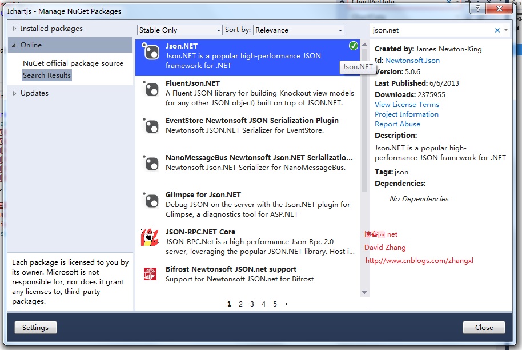The height and width of the screenshot is (350, 522).
Task: Select the Glimpse for Json.NET title
Action: pos(203,194)
